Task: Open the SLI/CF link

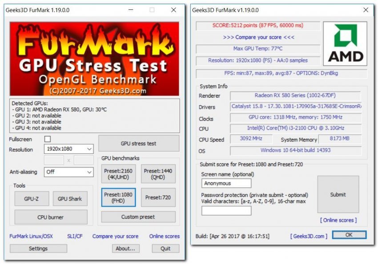Action: click(x=75, y=236)
